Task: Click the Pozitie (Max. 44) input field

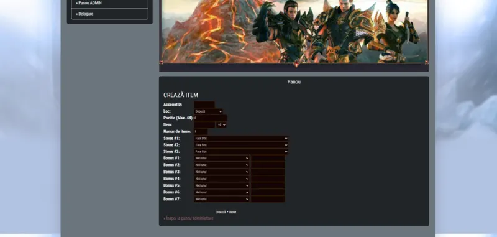Action: click(211, 118)
